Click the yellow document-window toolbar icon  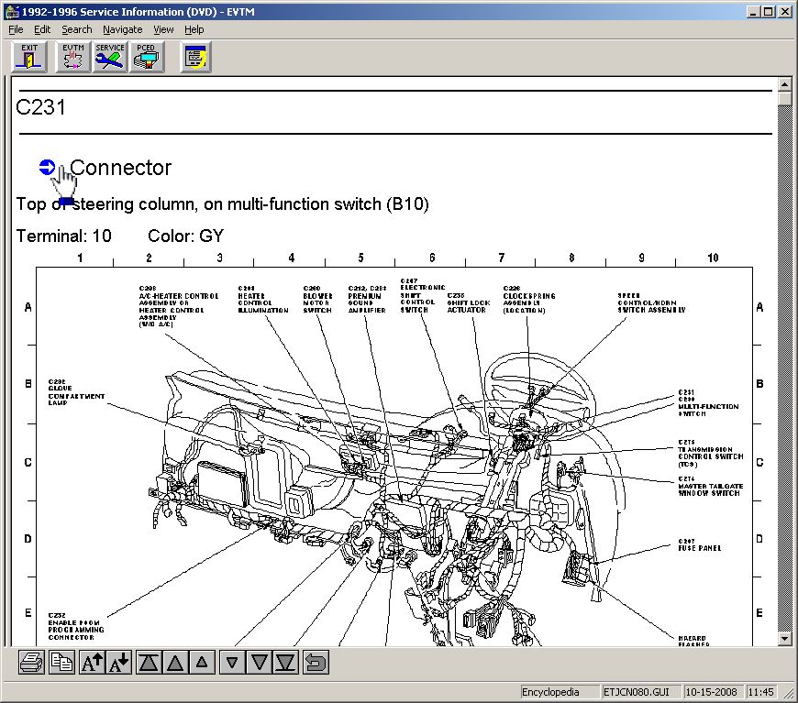[196, 57]
